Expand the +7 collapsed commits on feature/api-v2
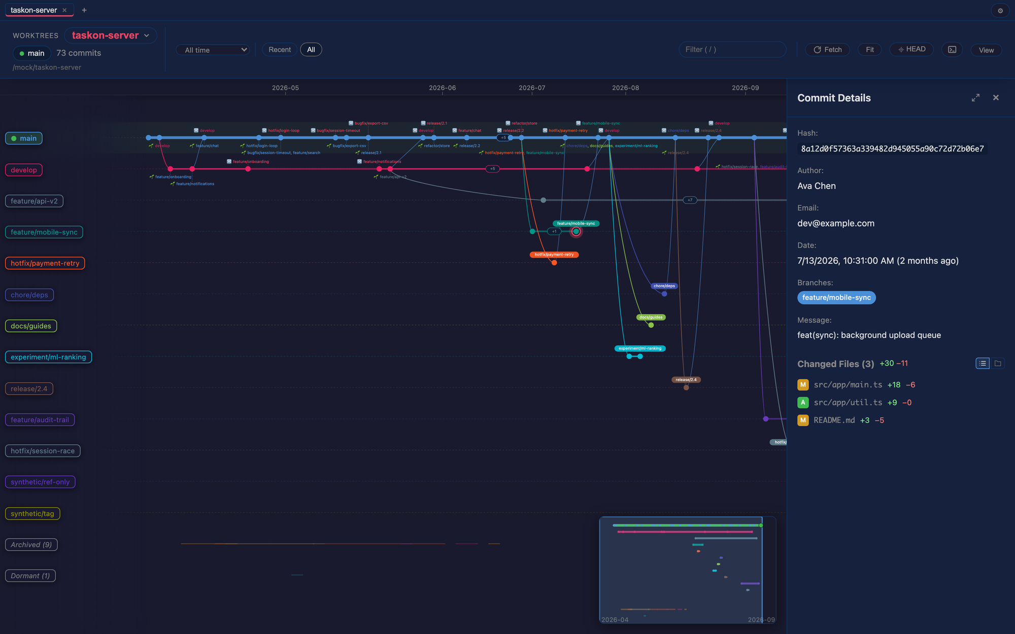The width and height of the screenshot is (1015, 634). (x=690, y=200)
